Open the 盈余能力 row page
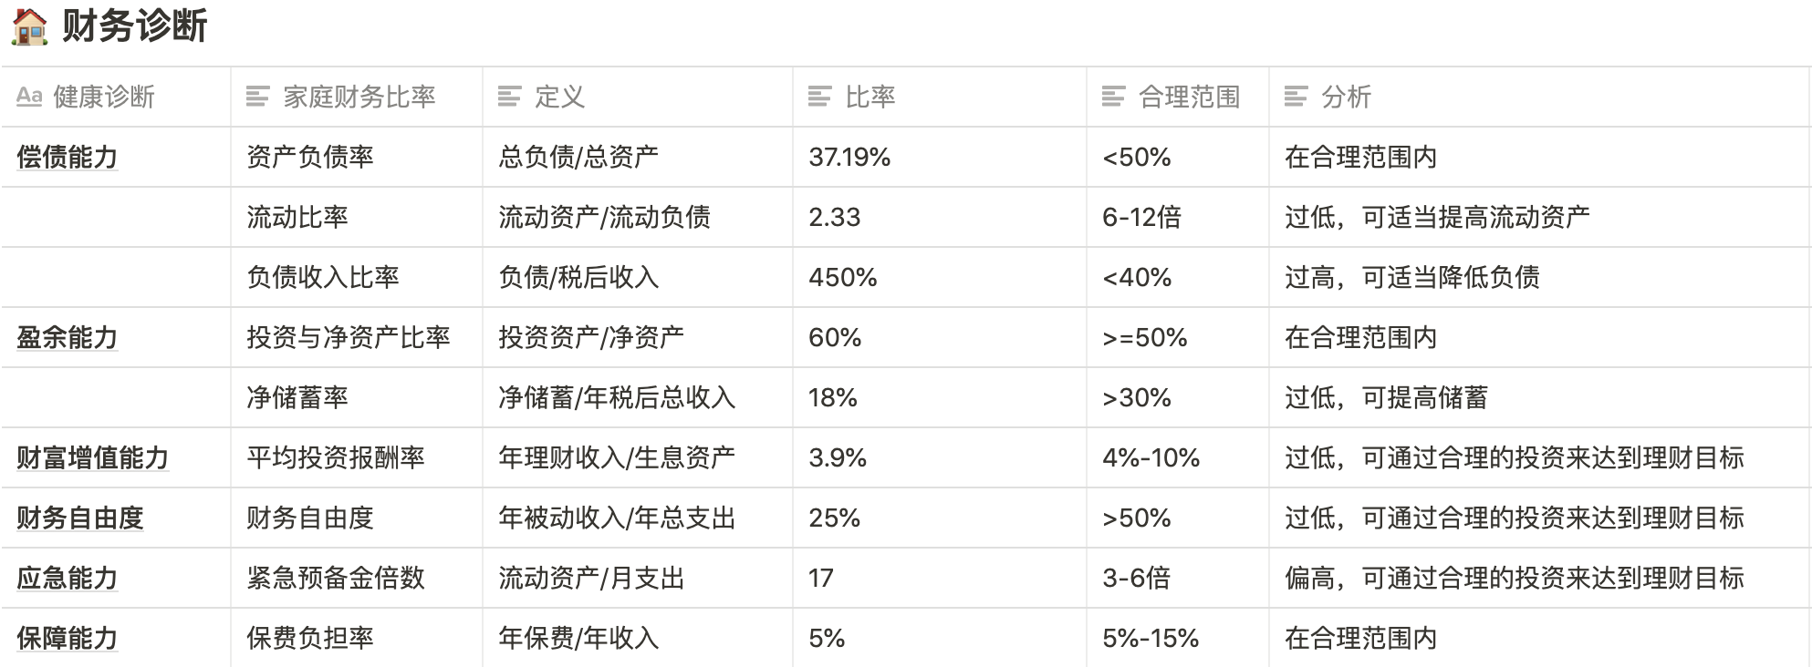Screen dimensions: 1812x667 (68, 337)
